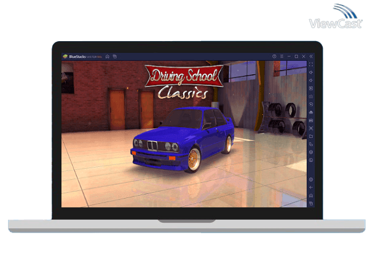Open the greyed keyboard controls icon
The width and height of the screenshot is (370, 254).
pos(311,96)
